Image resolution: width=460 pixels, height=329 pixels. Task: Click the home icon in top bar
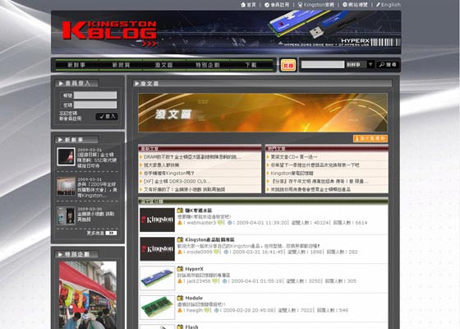(x=243, y=5)
